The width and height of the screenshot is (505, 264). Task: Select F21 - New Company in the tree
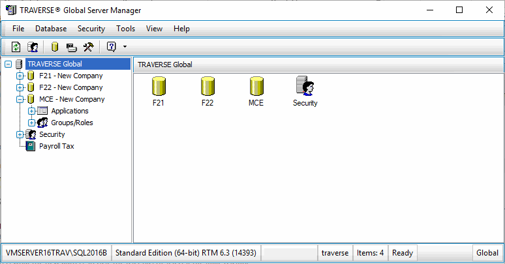71,76
